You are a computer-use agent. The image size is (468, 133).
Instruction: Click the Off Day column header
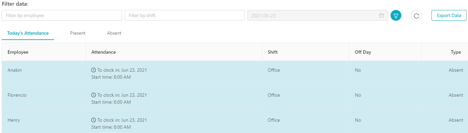[x=385, y=52]
